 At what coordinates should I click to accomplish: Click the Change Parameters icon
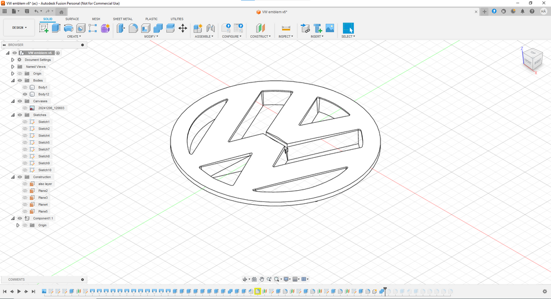(x=227, y=28)
